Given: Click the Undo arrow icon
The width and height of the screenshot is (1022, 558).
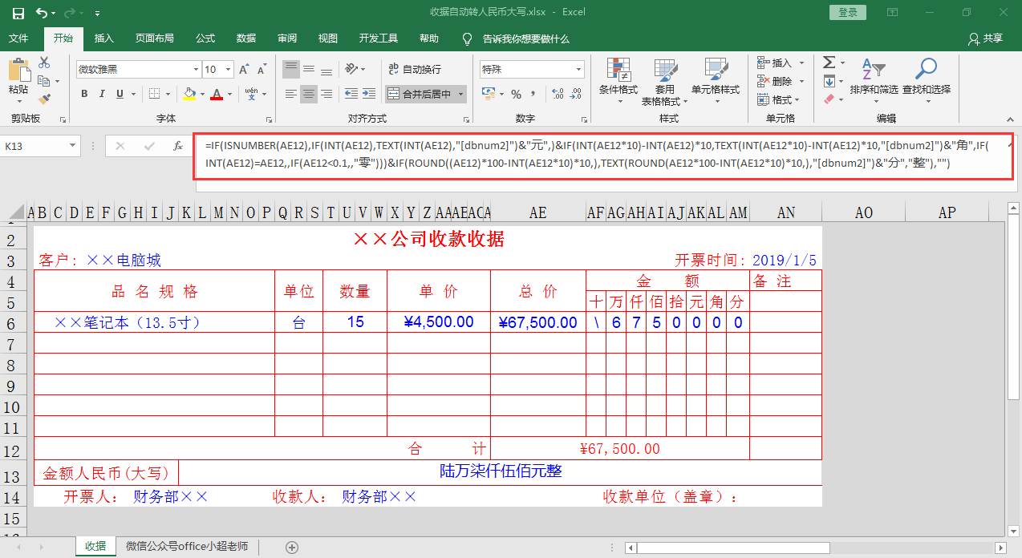Looking at the screenshot, I should coord(41,13).
